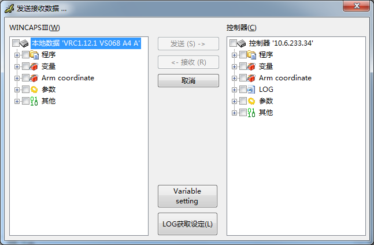Click the 程序 folder icon in WINCAPSIII panel
374x245 pixels.
(x=34, y=55)
